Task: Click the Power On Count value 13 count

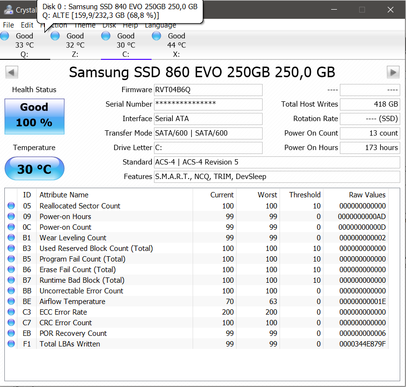Action: pyautogui.click(x=370, y=133)
